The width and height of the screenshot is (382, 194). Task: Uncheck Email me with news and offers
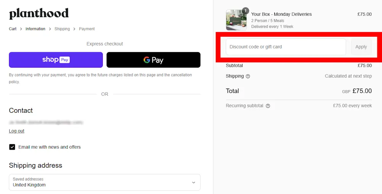point(12,147)
